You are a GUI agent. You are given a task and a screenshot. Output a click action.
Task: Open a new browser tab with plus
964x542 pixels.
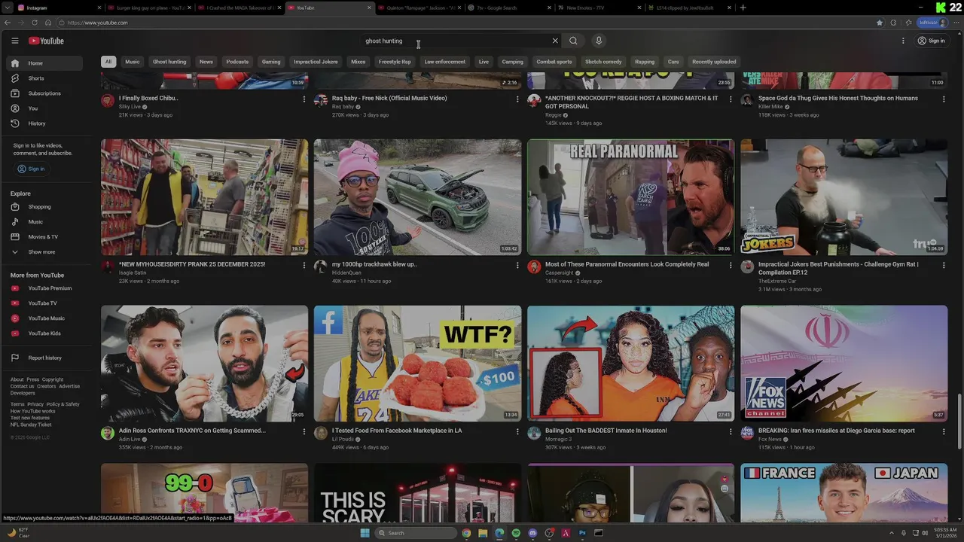pyautogui.click(x=743, y=8)
